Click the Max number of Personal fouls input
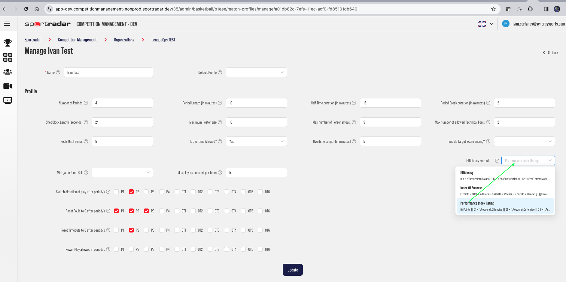This screenshot has width=566, height=282. click(391, 122)
